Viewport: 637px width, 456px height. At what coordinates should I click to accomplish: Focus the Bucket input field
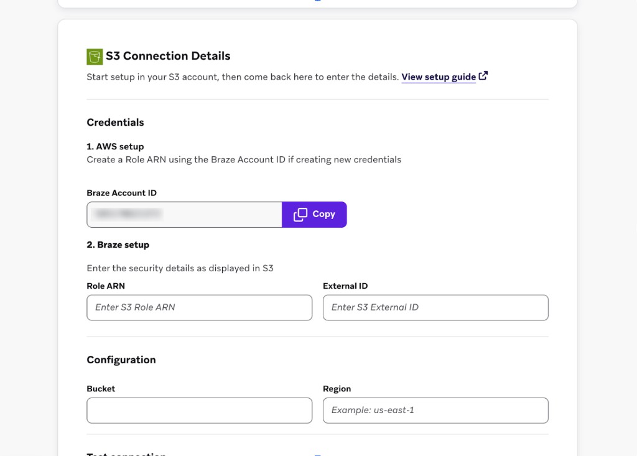click(199, 410)
